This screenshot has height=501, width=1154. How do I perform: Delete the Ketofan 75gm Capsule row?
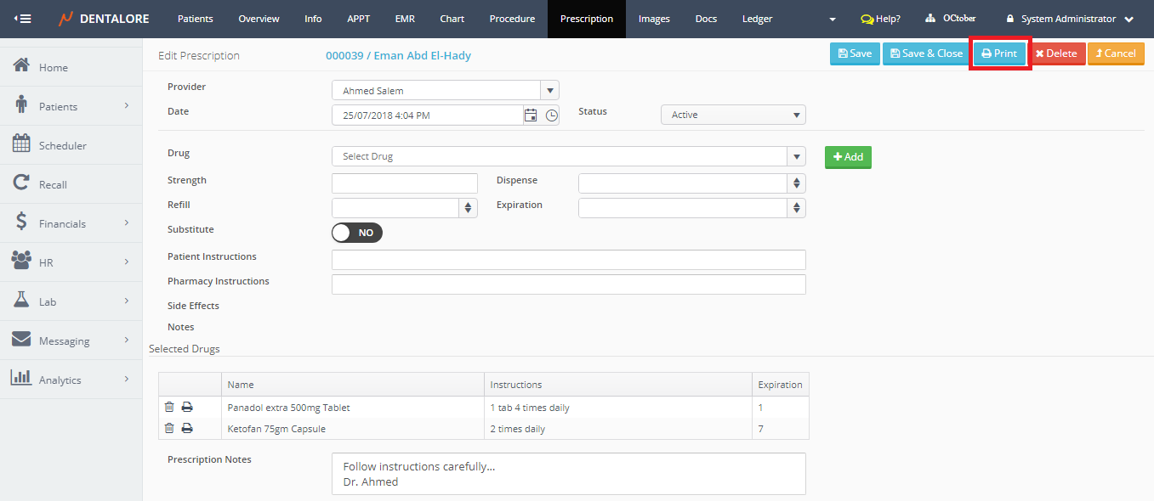(x=169, y=429)
